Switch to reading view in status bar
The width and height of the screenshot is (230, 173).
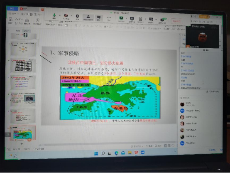[173, 146]
